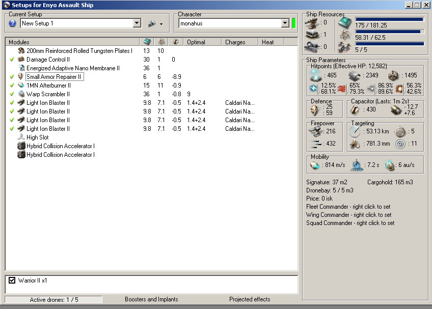The image size is (432, 309).
Task: Click the powergrid usage bar 58.31 / 62.5
Action: click(x=390, y=32)
